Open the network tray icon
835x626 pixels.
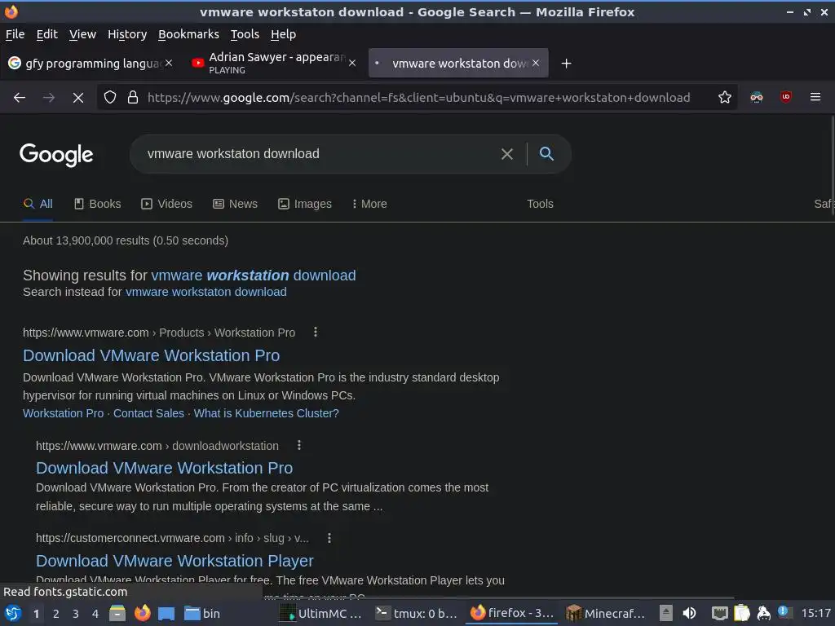[x=719, y=613]
